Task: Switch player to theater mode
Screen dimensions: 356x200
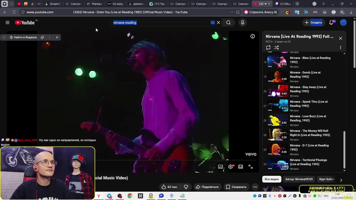Action: [241, 167]
